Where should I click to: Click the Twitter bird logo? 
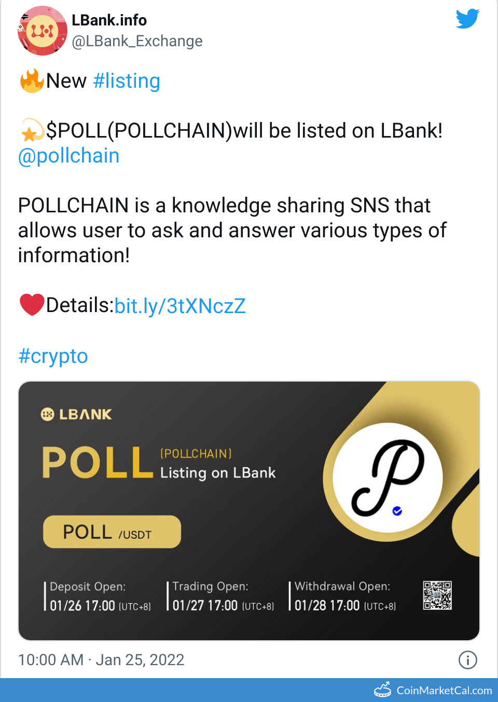467,19
